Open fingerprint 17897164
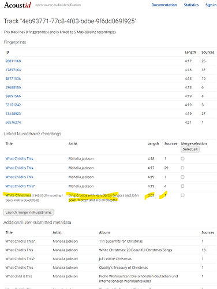 pyautogui.click(x=13, y=70)
